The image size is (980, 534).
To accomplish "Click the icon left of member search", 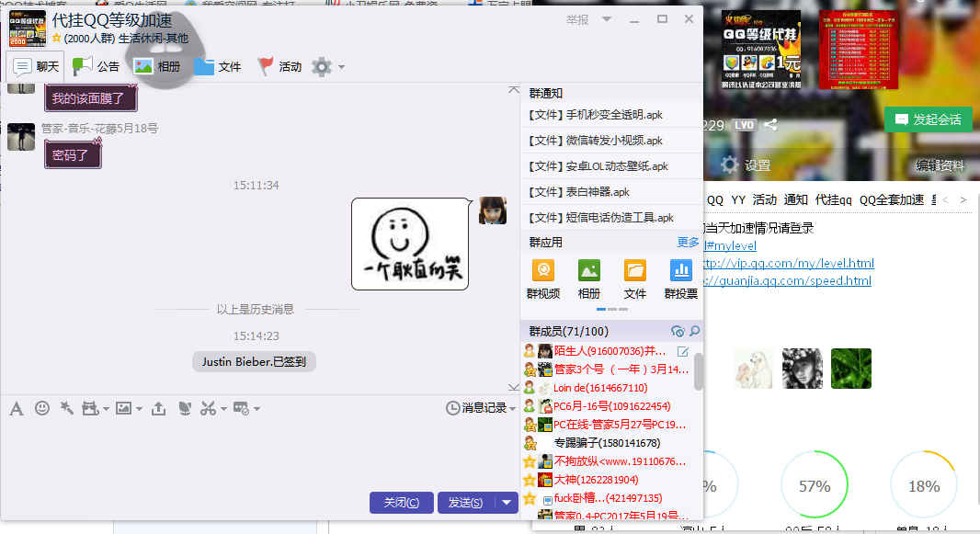I will point(678,331).
